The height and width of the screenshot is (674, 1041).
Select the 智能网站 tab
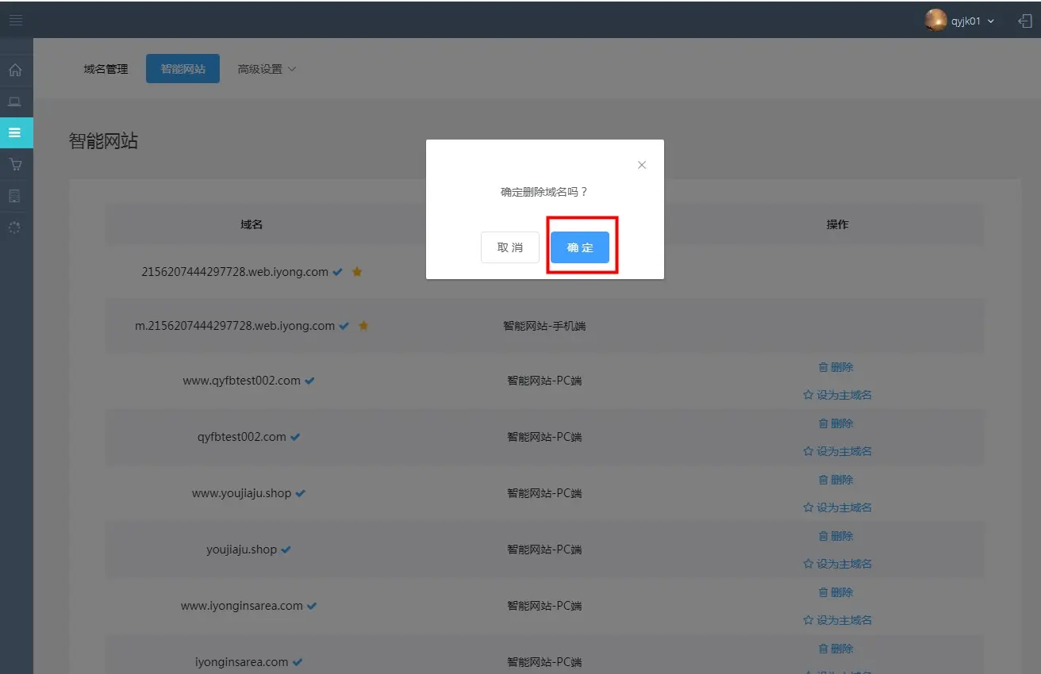183,69
